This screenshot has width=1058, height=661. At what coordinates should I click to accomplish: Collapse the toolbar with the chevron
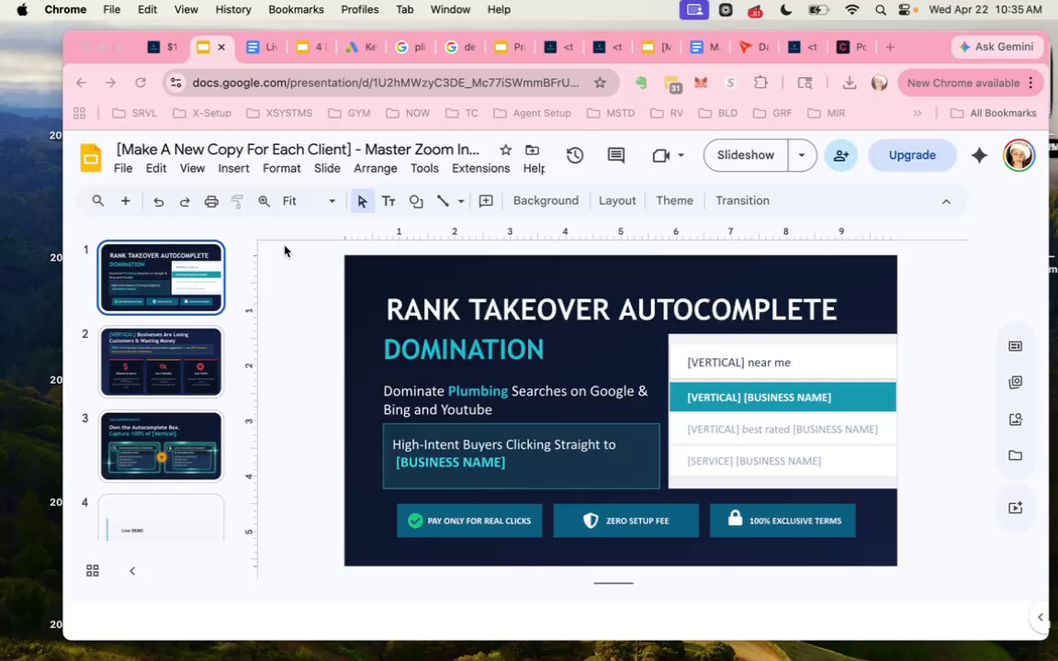click(946, 202)
